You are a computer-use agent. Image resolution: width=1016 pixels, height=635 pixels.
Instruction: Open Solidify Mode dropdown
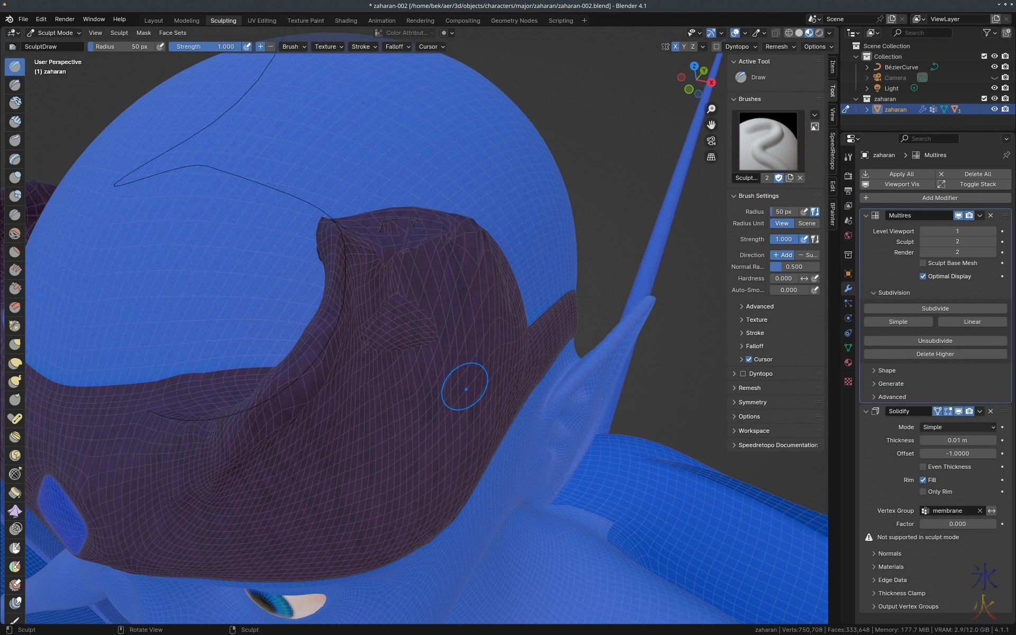click(x=958, y=427)
